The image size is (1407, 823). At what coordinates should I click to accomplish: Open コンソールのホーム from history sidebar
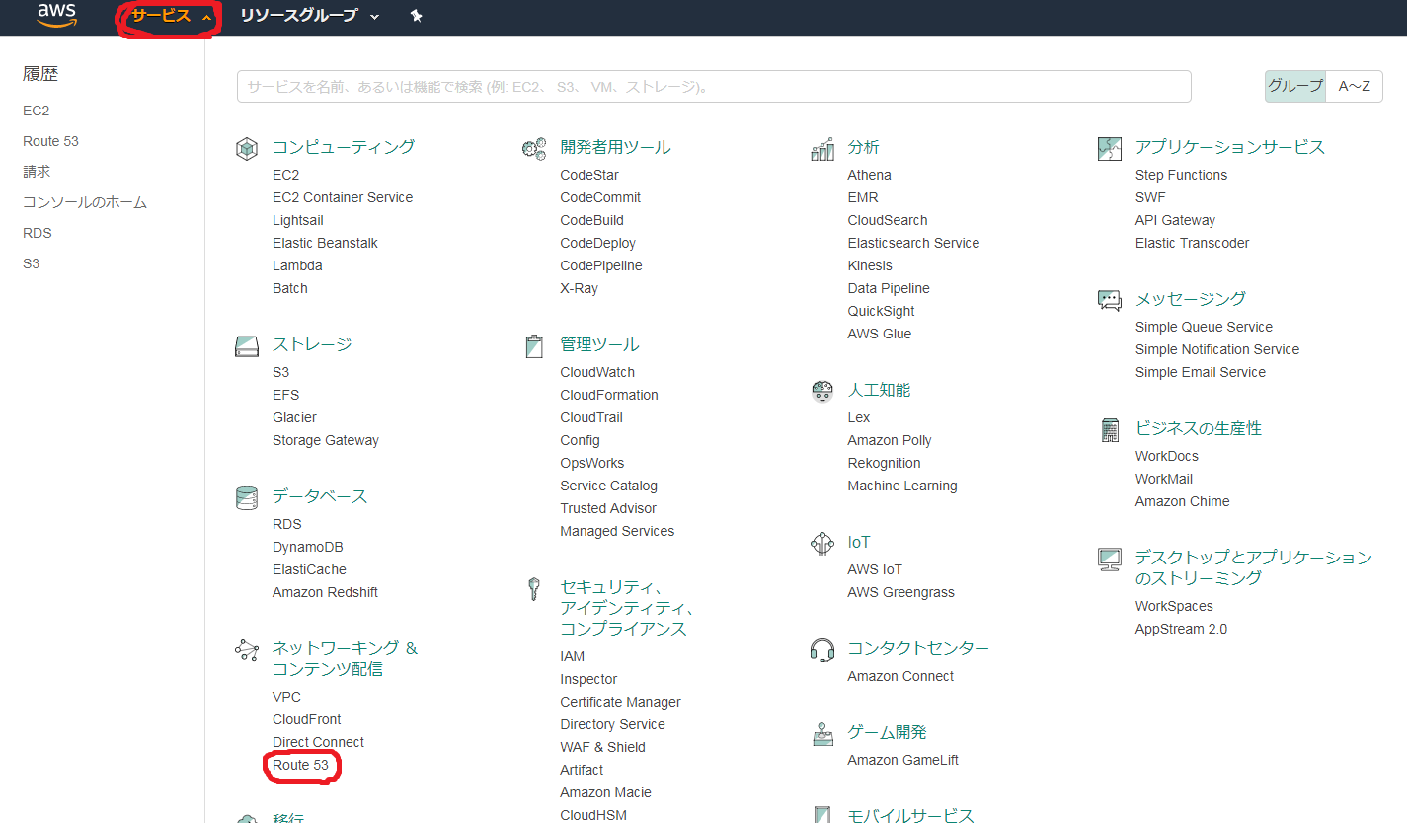pyautogui.click(x=84, y=202)
